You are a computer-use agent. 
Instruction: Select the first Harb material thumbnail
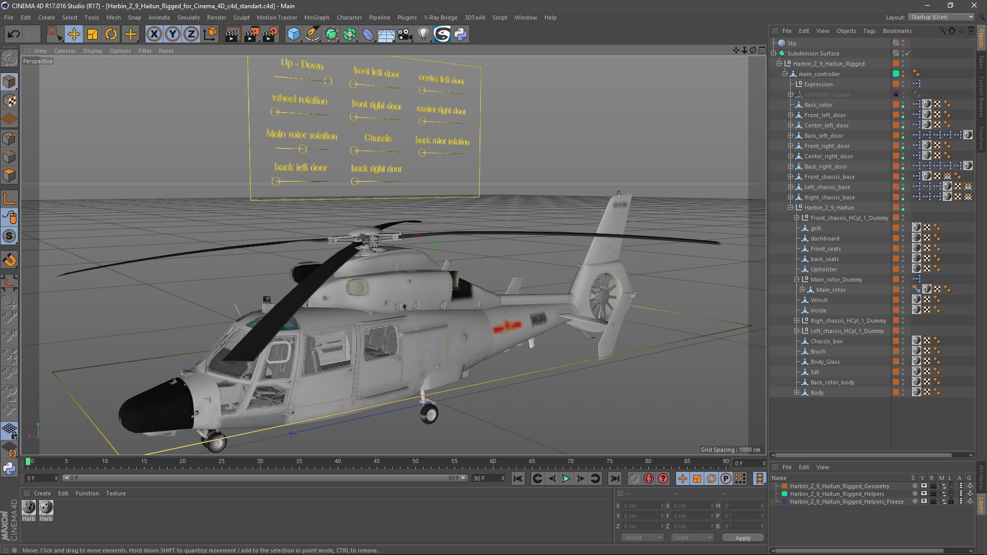[x=29, y=508]
